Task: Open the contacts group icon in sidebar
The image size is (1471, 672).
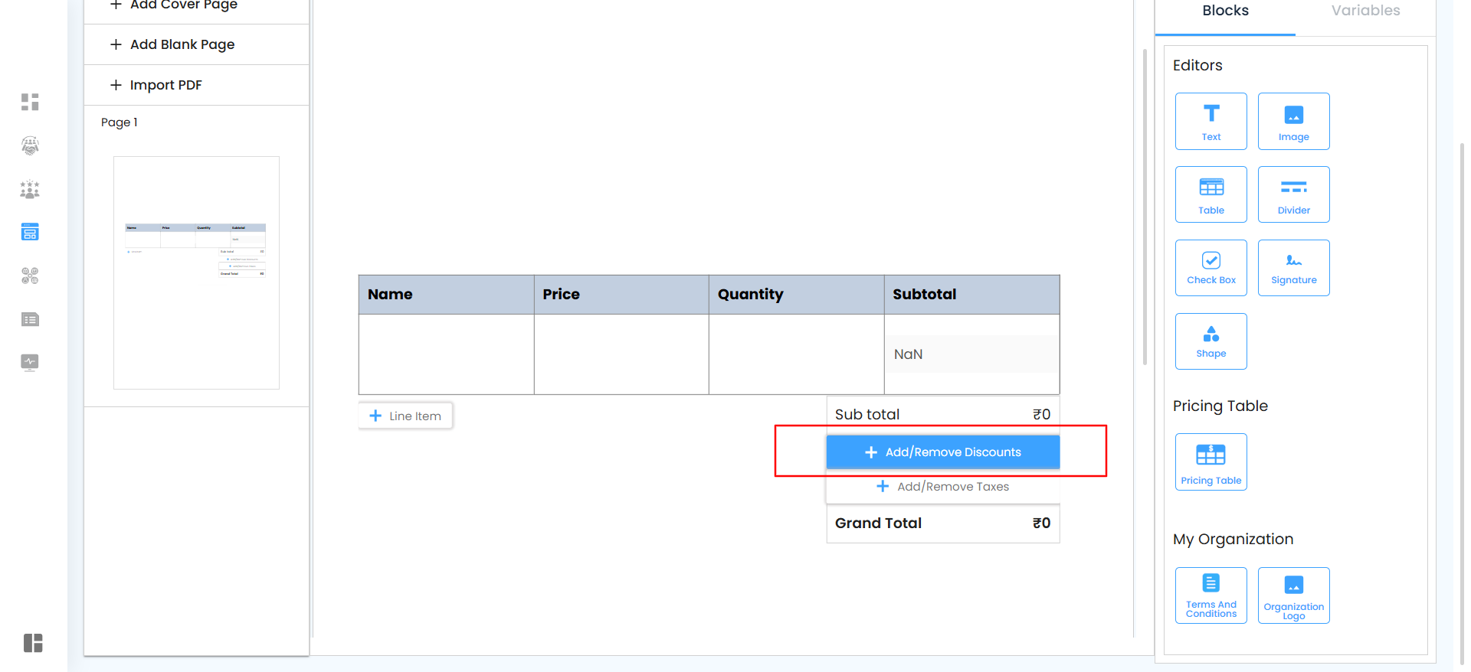Action: point(30,189)
